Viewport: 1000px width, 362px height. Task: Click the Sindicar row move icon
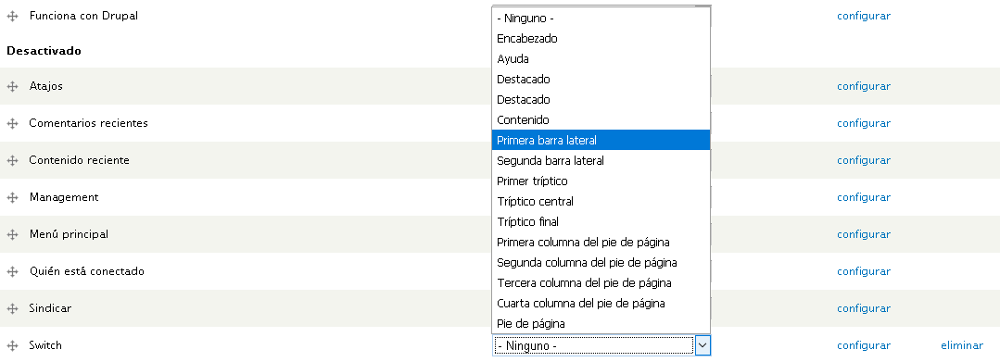pyautogui.click(x=12, y=308)
